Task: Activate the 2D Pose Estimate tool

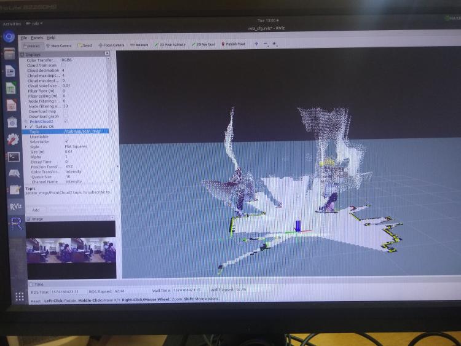Action: pyautogui.click(x=170, y=45)
